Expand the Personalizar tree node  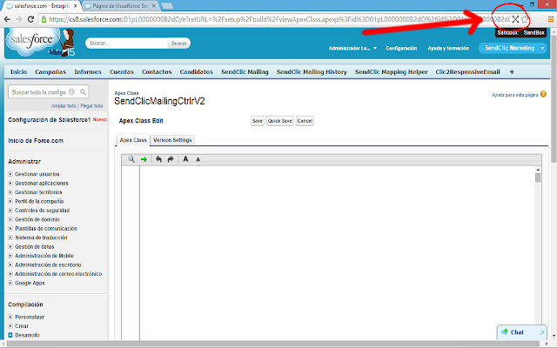10,317
